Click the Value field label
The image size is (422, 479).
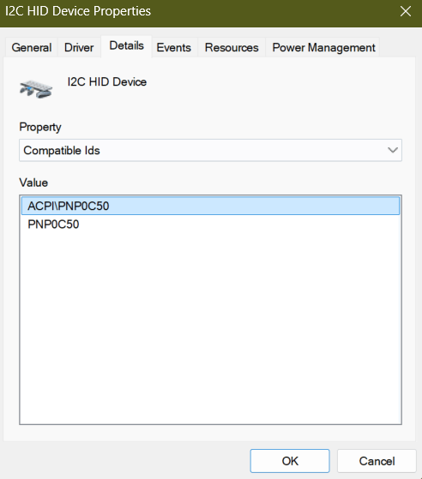point(33,183)
